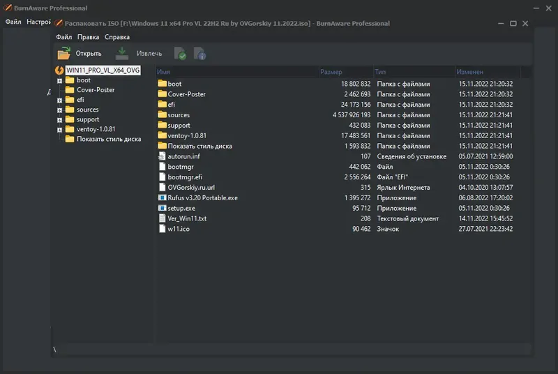This screenshot has height=374, width=558.
Task: Click the Показать стиль диска folder icon in the tree
Action: (70, 139)
